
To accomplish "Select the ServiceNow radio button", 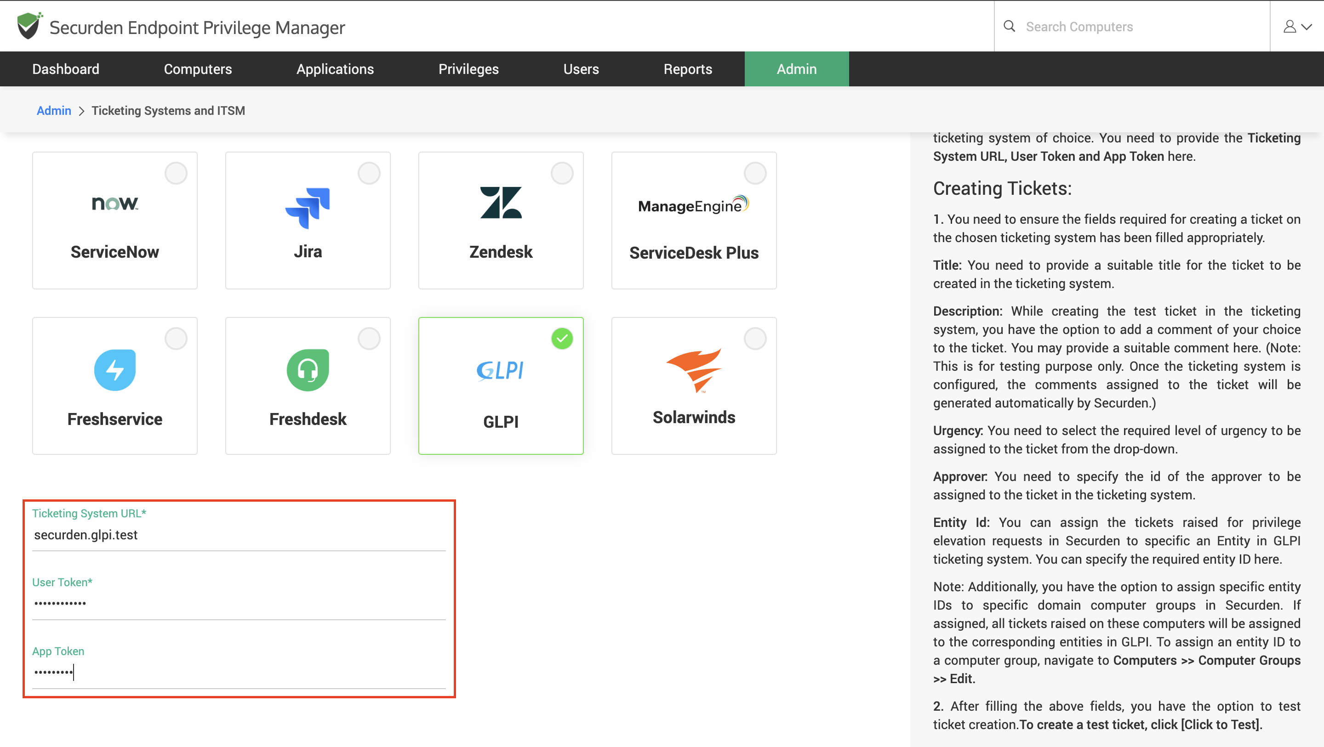I will pyautogui.click(x=176, y=173).
